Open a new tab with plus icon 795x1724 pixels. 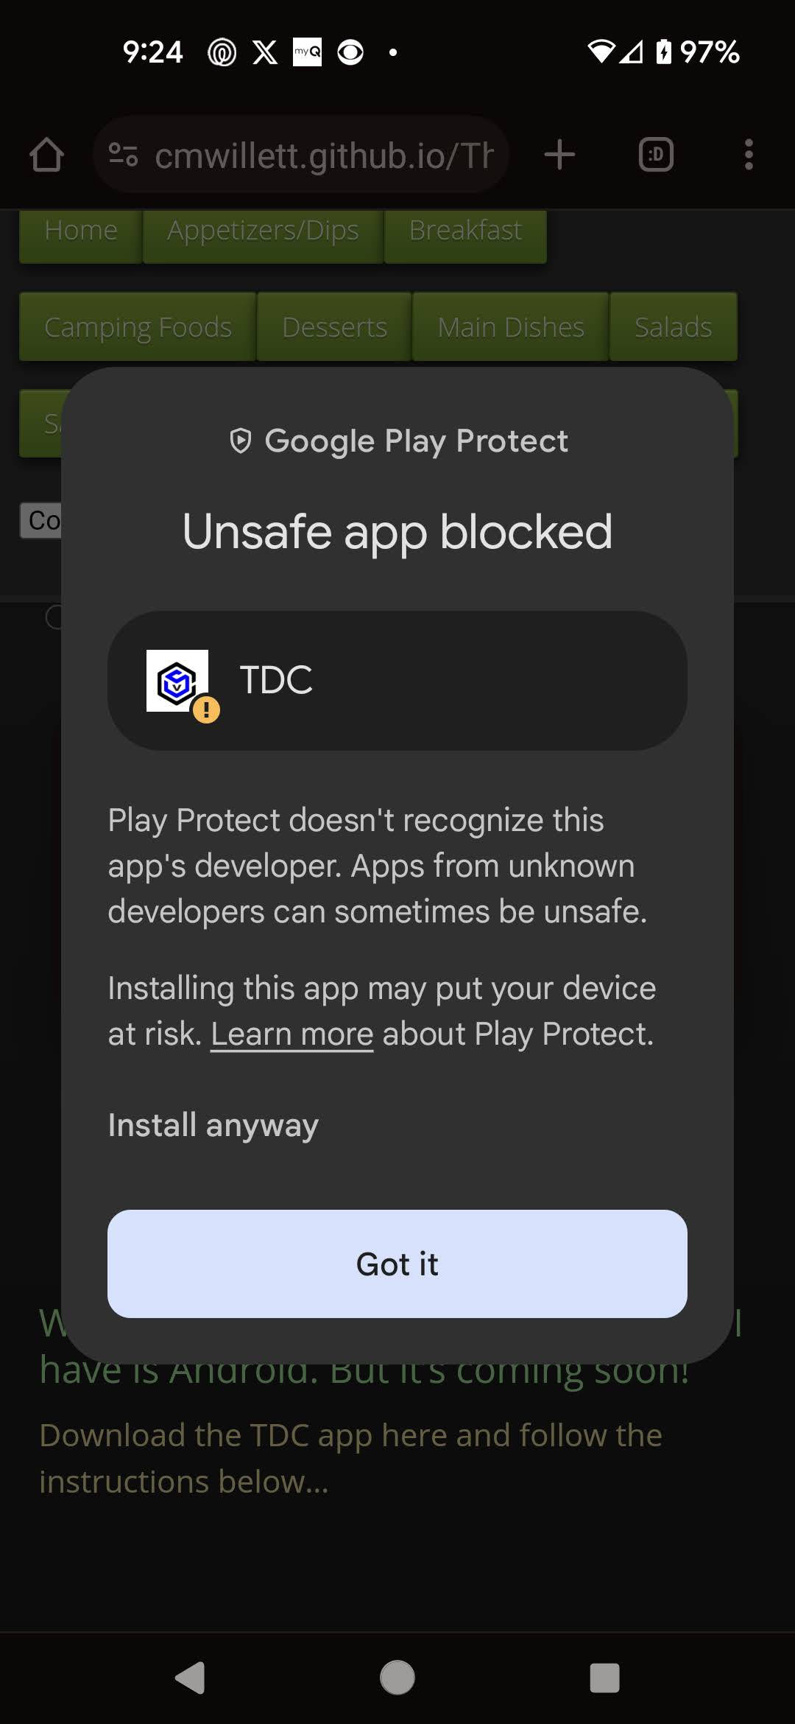click(559, 155)
